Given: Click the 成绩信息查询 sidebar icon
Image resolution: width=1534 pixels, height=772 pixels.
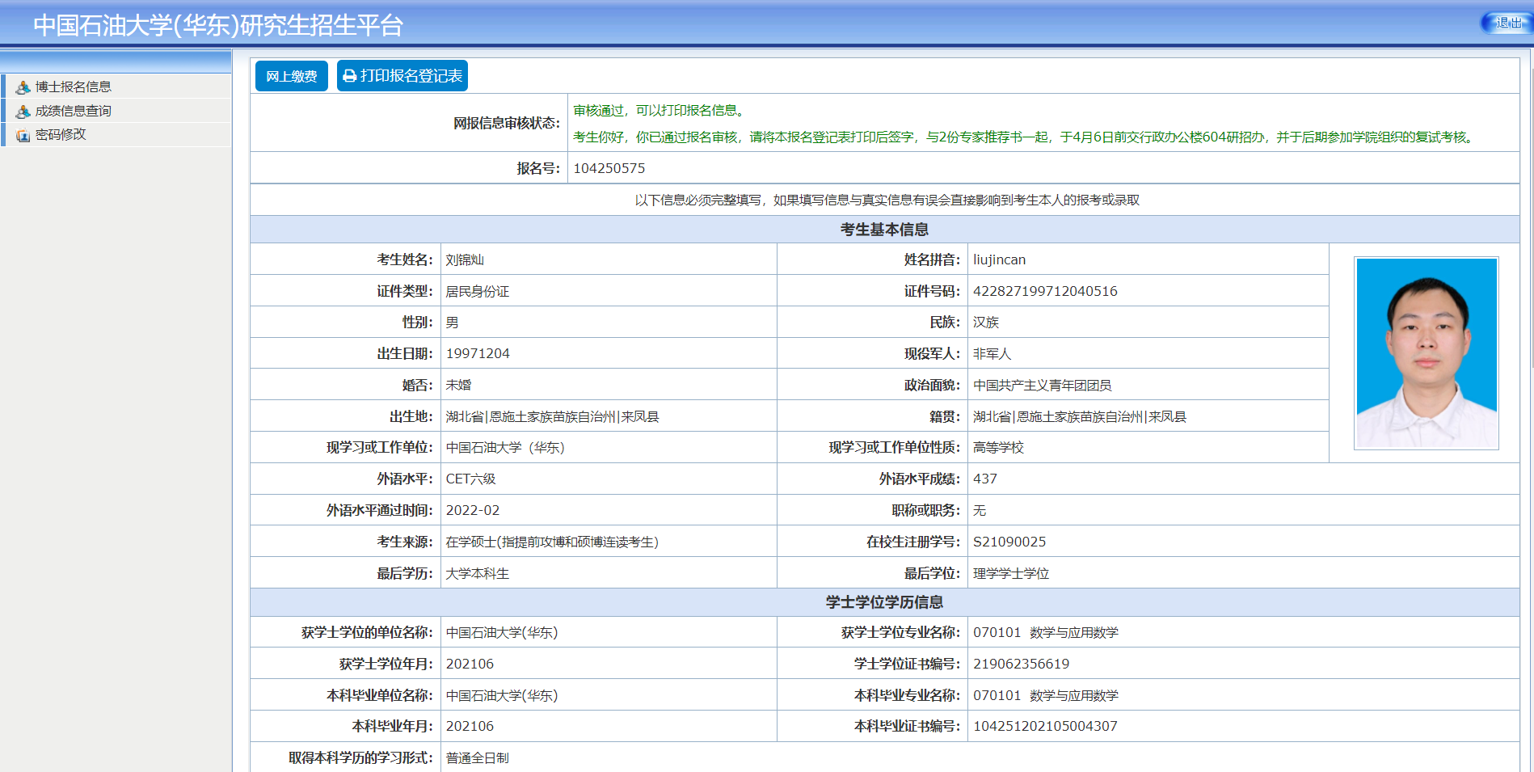Looking at the screenshot, I should pos(23,112).
